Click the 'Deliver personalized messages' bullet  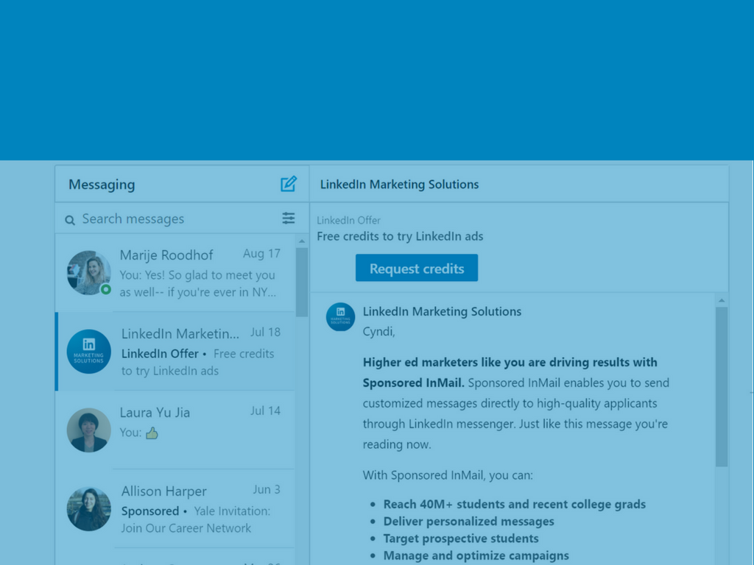point(468,522)
